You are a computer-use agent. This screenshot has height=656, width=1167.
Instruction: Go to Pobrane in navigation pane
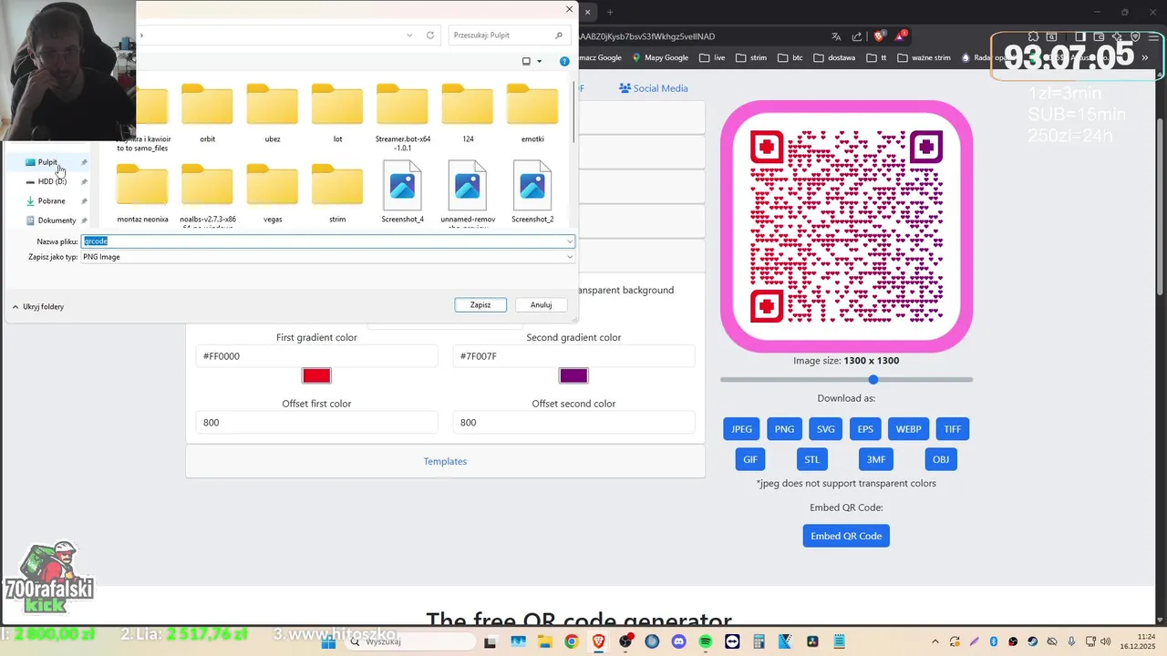click(51, 200)
